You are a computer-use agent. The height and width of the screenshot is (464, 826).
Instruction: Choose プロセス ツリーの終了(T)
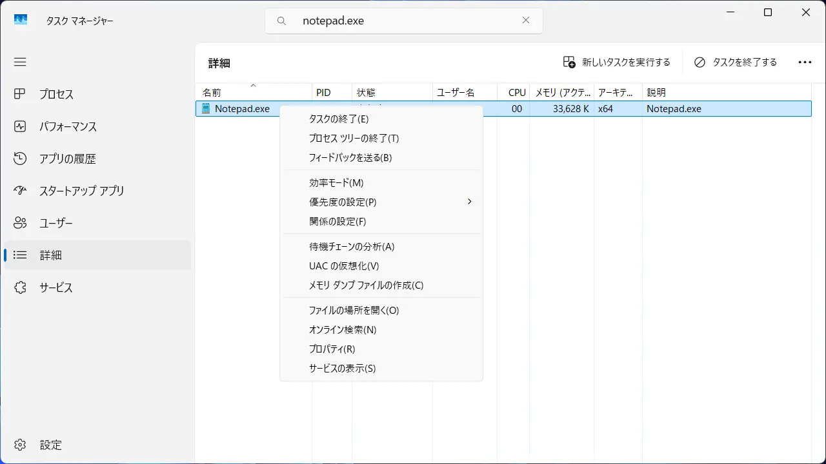(x=381, y=138)
